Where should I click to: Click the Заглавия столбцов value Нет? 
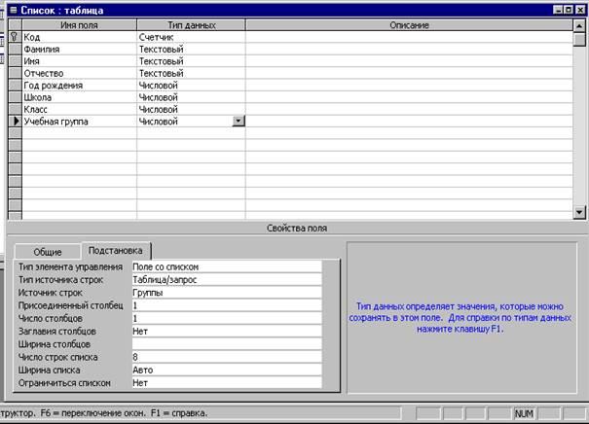(x=225, y=331)
